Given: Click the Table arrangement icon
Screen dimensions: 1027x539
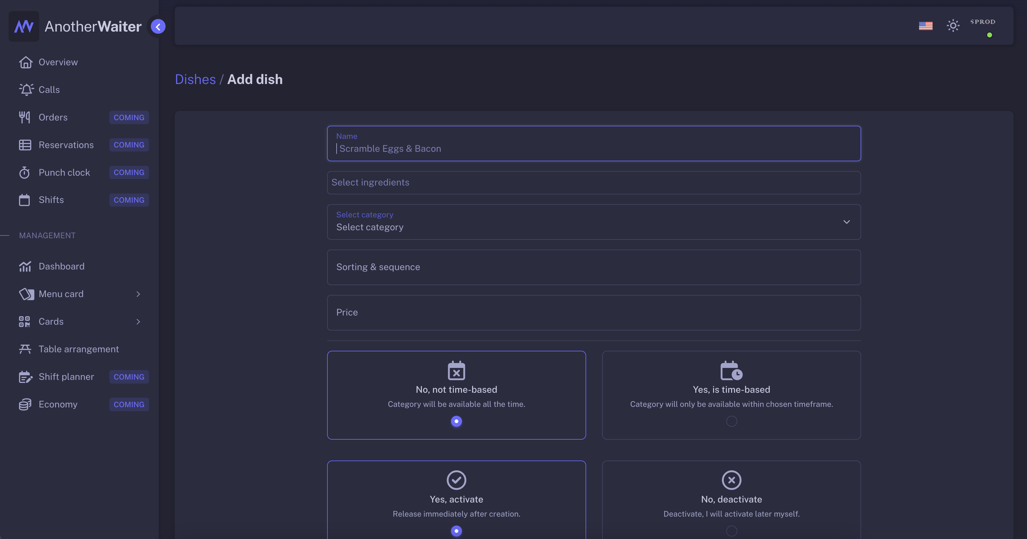Looking at the screenshot, I should click(25, 349).
